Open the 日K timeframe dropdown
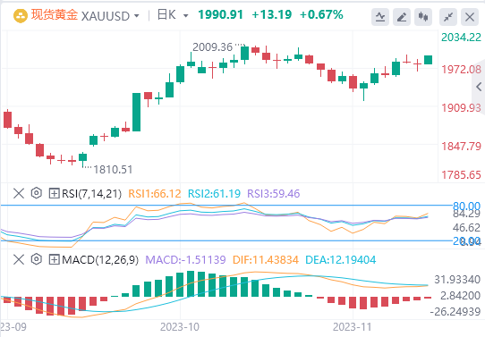This screenshot has height=337, width=485. [173, 15]
